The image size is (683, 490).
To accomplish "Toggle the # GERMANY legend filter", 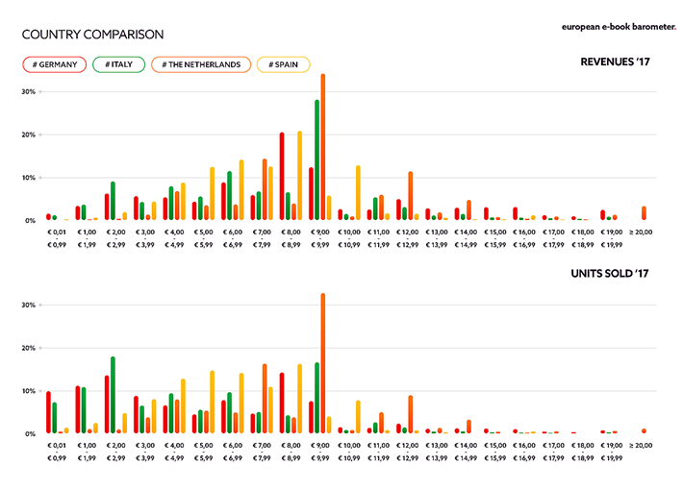I will 55,64.
